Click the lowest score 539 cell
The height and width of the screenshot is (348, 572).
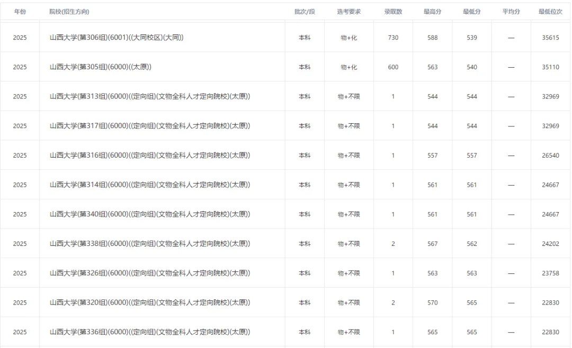(x=472, y=38)
